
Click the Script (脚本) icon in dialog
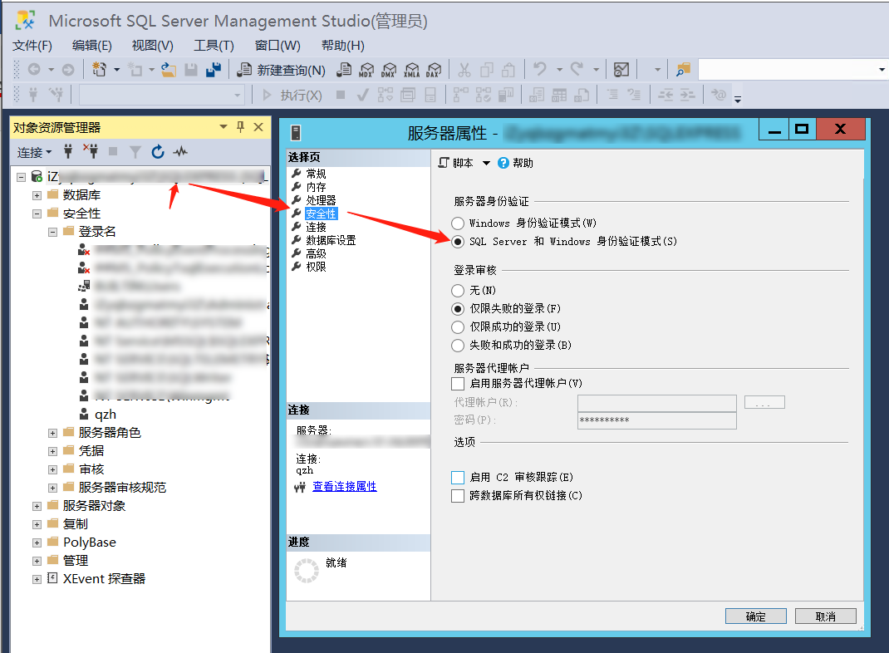click(444, 163)
